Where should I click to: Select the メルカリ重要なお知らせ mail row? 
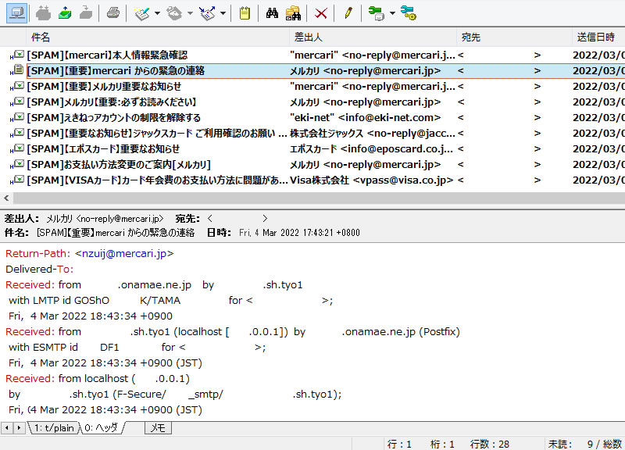click(312, 87)
